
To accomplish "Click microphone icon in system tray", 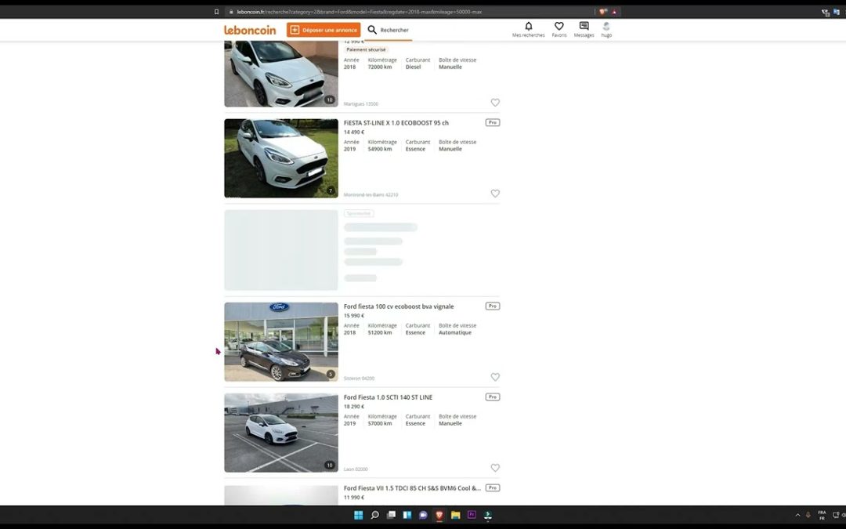I will pos(808,515).
